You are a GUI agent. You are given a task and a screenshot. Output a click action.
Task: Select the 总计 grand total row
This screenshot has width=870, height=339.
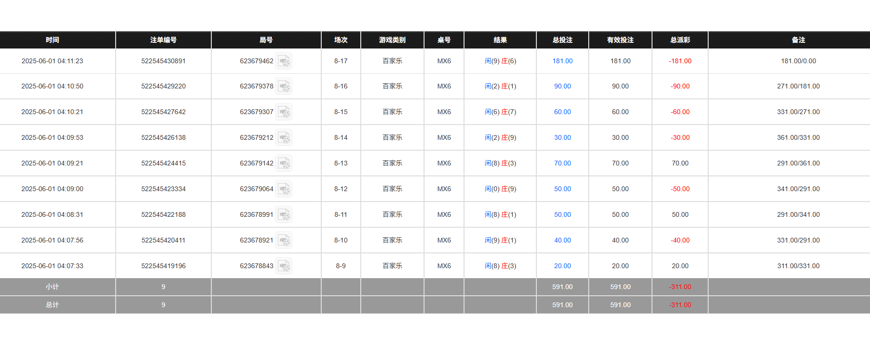pyautogui.click(x=53, y=305)
